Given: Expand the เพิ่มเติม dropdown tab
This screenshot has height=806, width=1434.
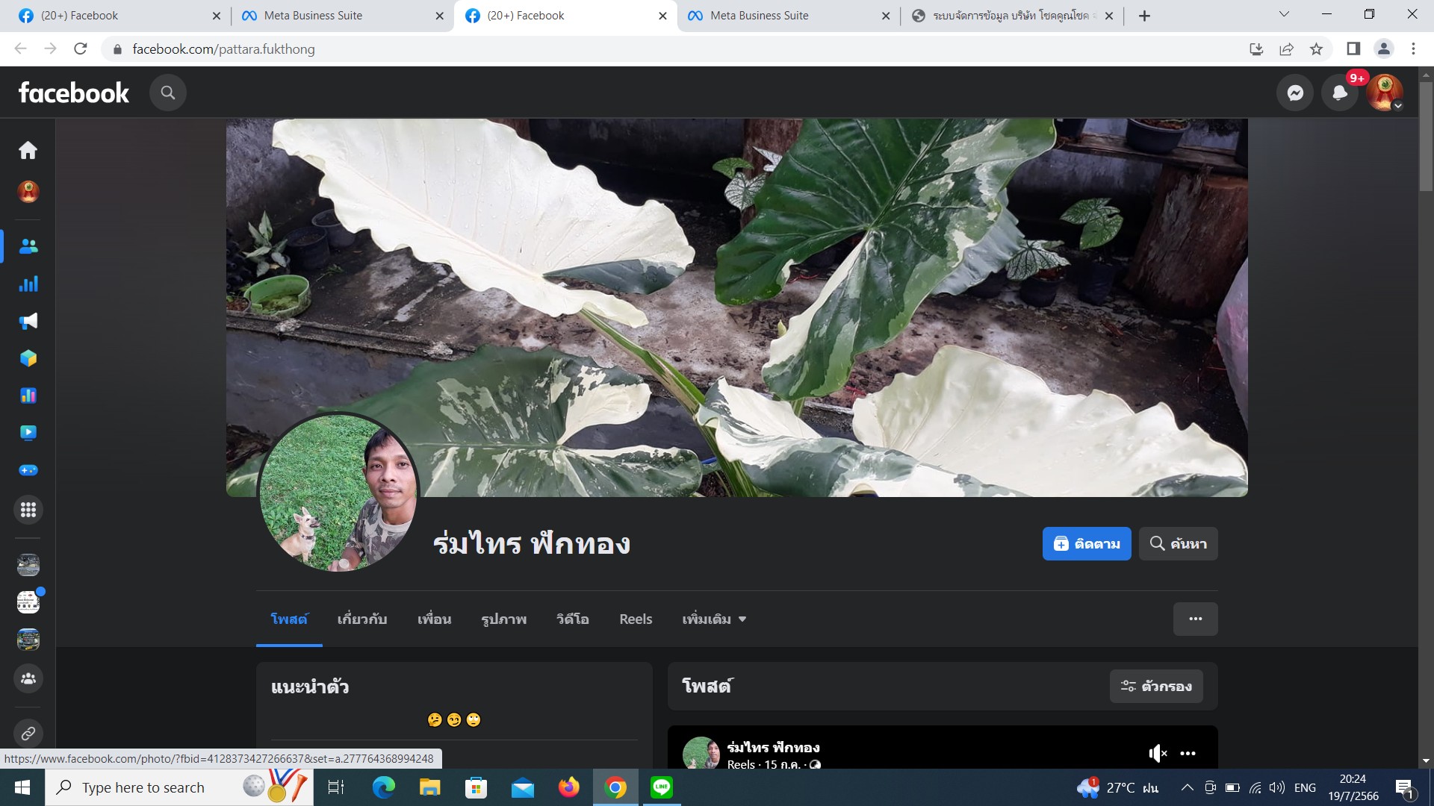Looking at the screenshot, I should click(714, 619).
